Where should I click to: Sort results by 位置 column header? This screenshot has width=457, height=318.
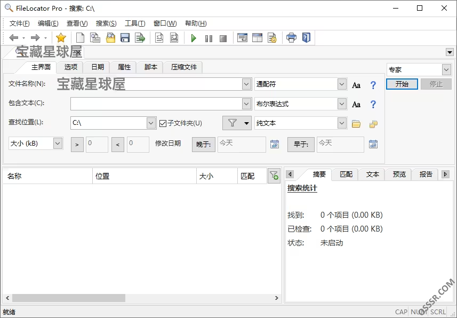coord(145,176)
